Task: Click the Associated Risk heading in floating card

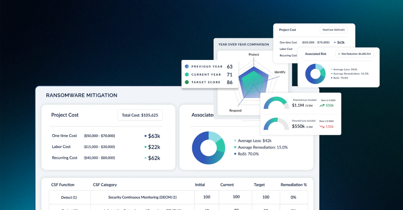Action: 316,54
